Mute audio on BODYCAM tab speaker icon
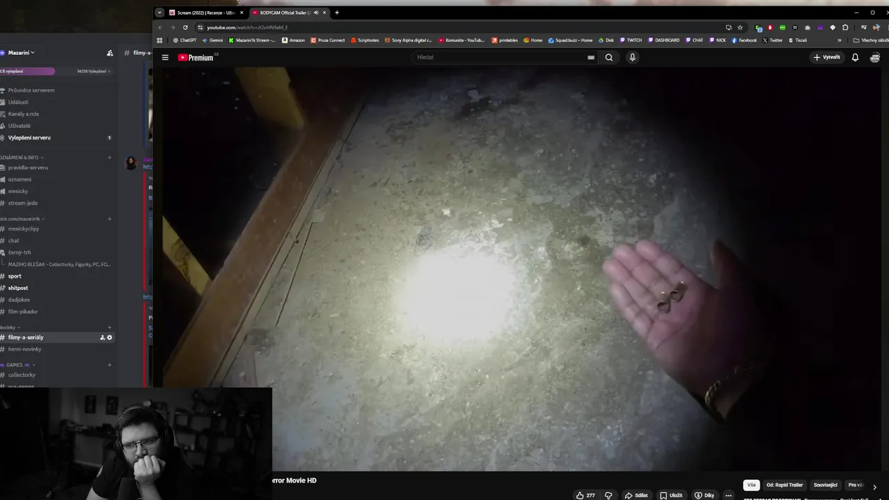The height and width of the screenshot is (500, 889). pyautogui.click(x=316, y=12)
